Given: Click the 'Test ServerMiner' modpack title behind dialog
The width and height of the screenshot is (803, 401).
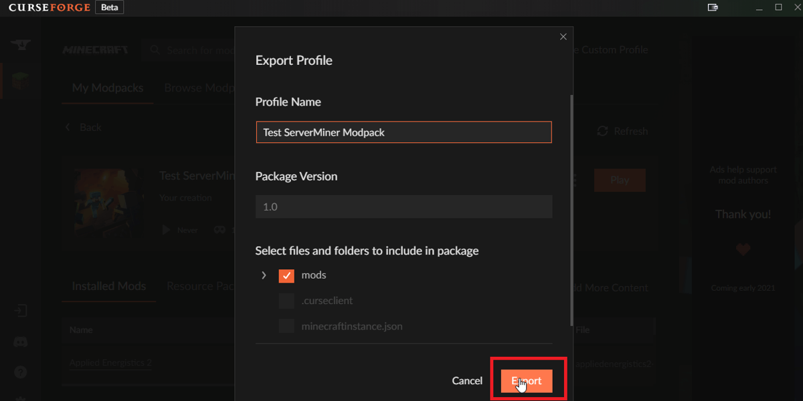Looking at the screenshot, I should (x=197, y=176).
